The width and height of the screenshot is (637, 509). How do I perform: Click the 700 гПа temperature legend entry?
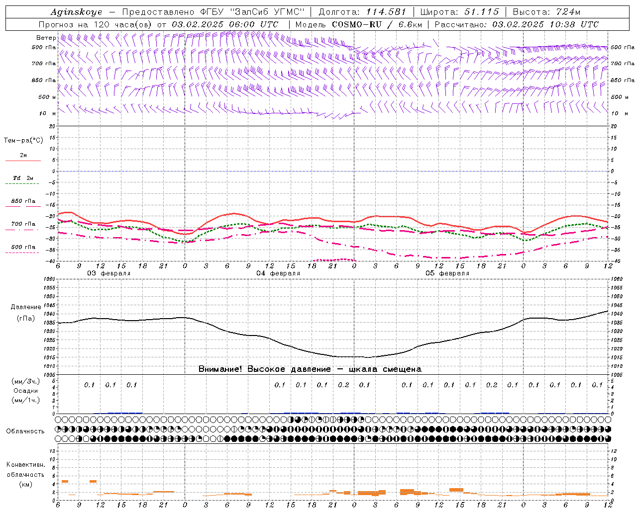click(23, 224)
